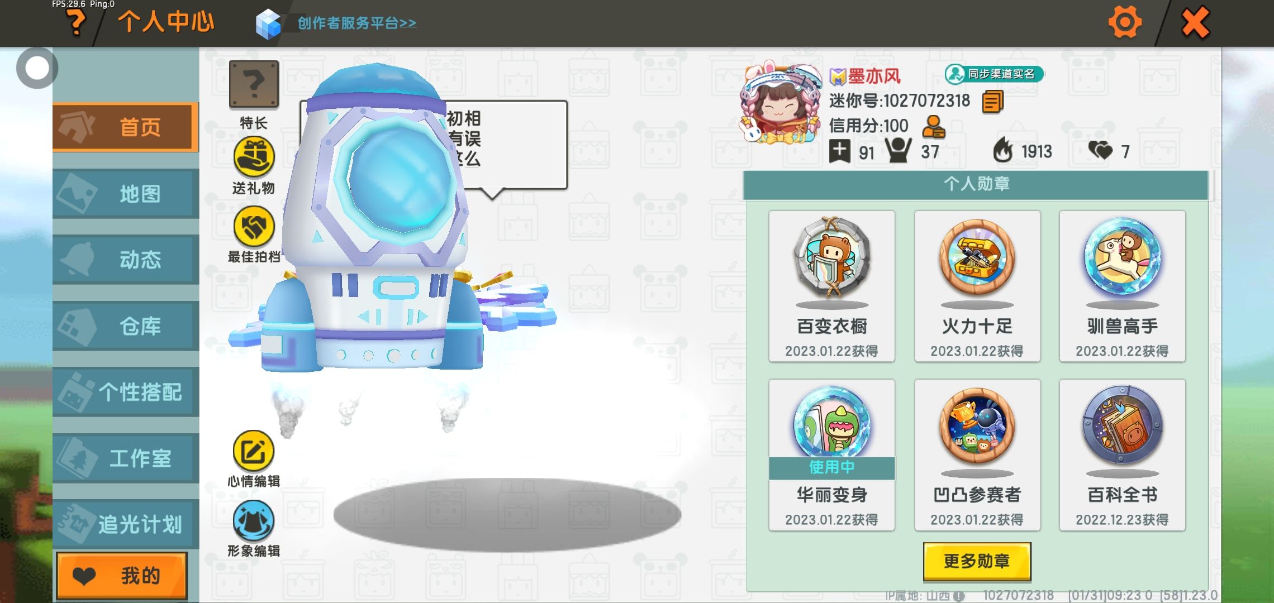This screenshot has height=603, width=1274.
Task: Select the 华丽变身 badge in use
Action: click(831, 455)
